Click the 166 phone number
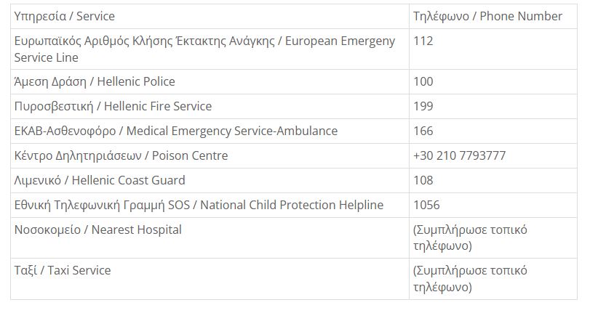This screenshot has width=614, height=329. pos(423,131)
